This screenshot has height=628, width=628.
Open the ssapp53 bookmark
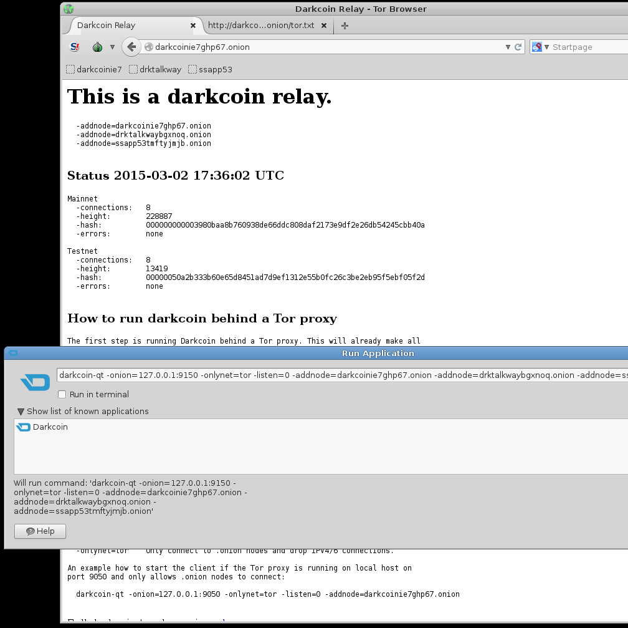tap(211, 69)
